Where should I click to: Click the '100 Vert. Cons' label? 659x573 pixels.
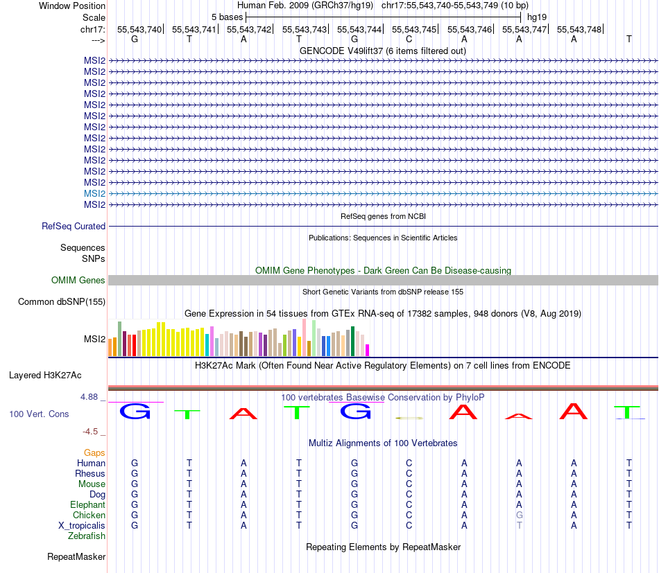tap(39, 414)
